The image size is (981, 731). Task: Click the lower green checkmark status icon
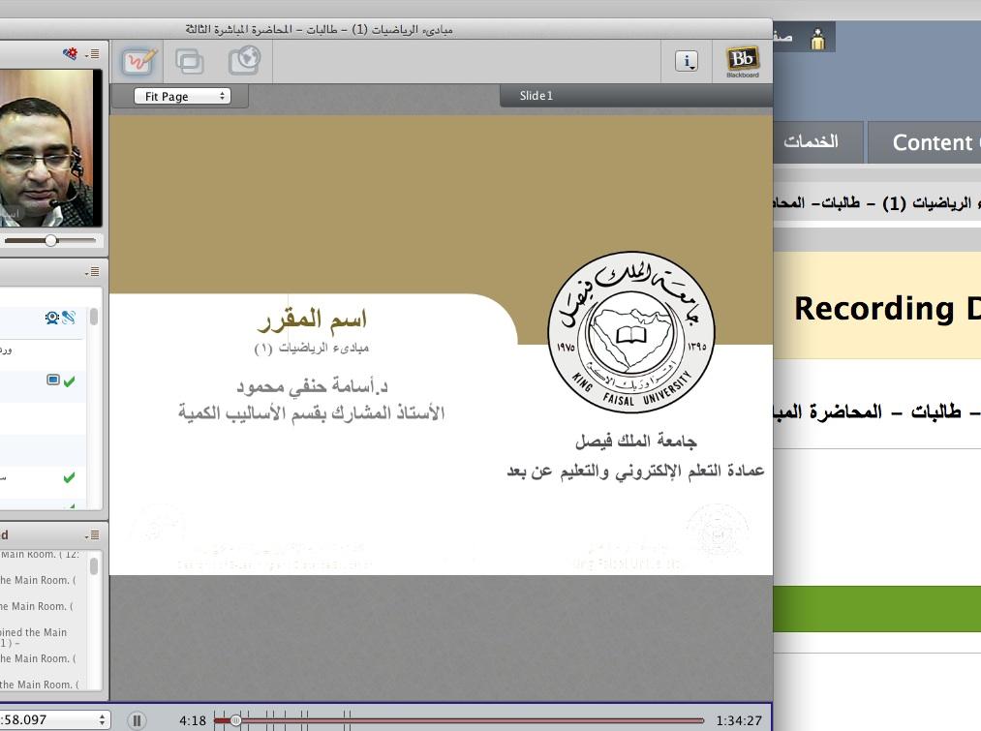point(69,477)
